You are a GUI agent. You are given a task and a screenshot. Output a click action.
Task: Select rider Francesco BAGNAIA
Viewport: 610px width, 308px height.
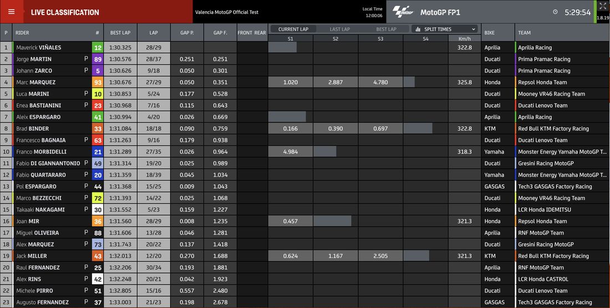point(41,140)
